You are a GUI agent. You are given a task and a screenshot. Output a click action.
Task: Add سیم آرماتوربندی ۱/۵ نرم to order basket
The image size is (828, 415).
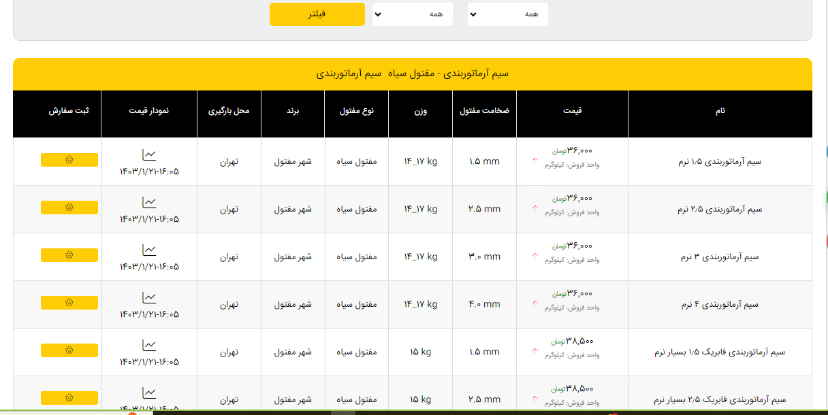[x=69, y=160]
